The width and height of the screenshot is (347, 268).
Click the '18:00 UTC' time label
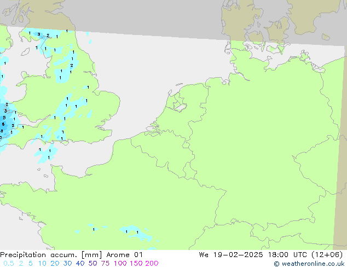287,255
